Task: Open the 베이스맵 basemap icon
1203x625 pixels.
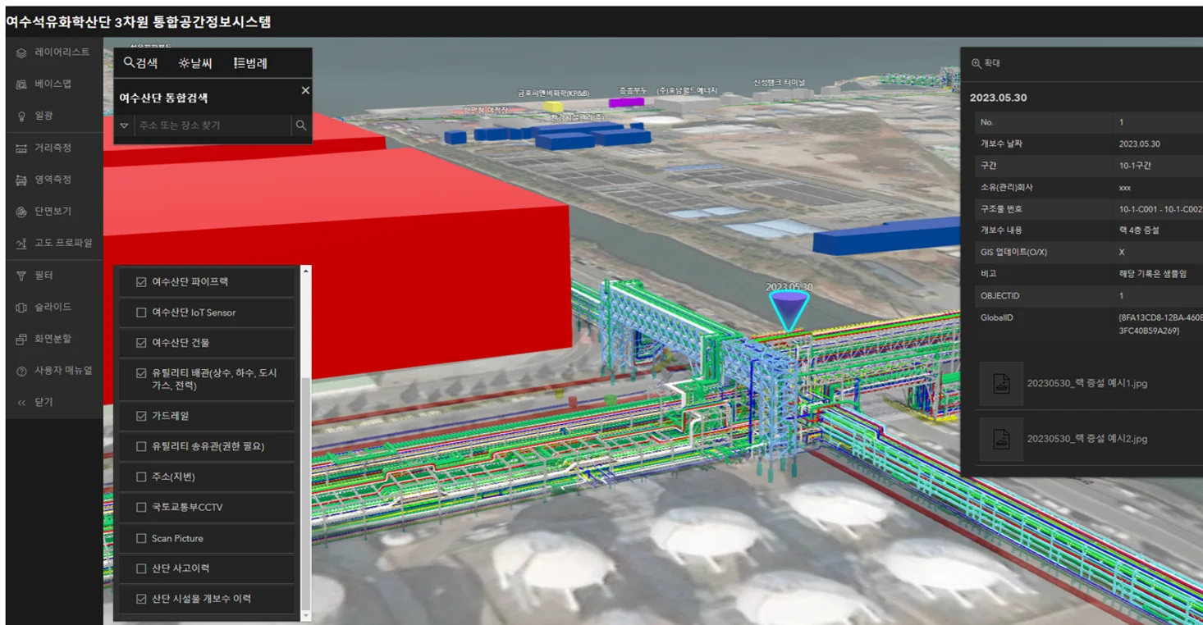Action: [x=22, y=84]
